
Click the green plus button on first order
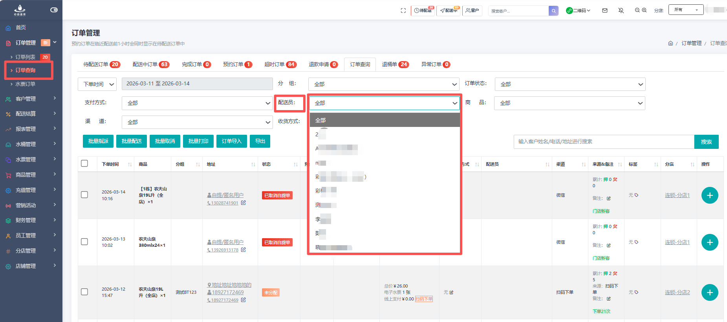tap(709, 195)
